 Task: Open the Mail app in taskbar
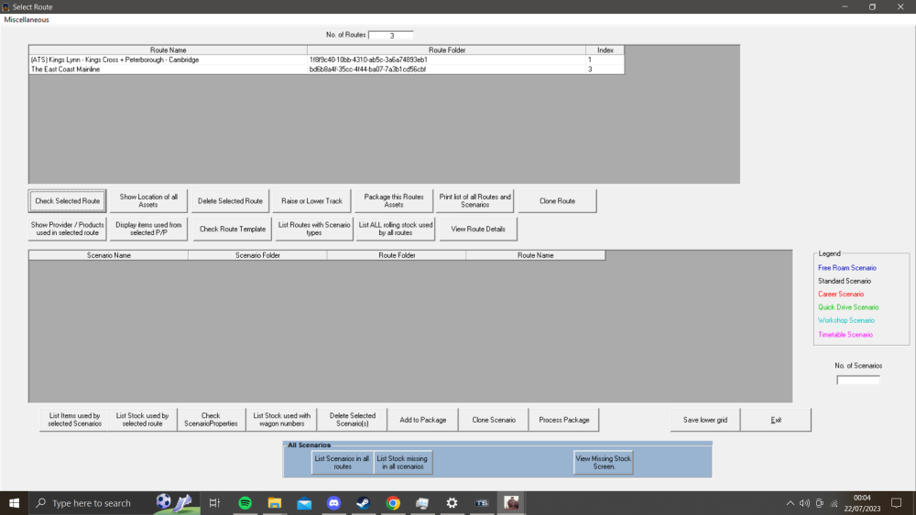point(304,503)
